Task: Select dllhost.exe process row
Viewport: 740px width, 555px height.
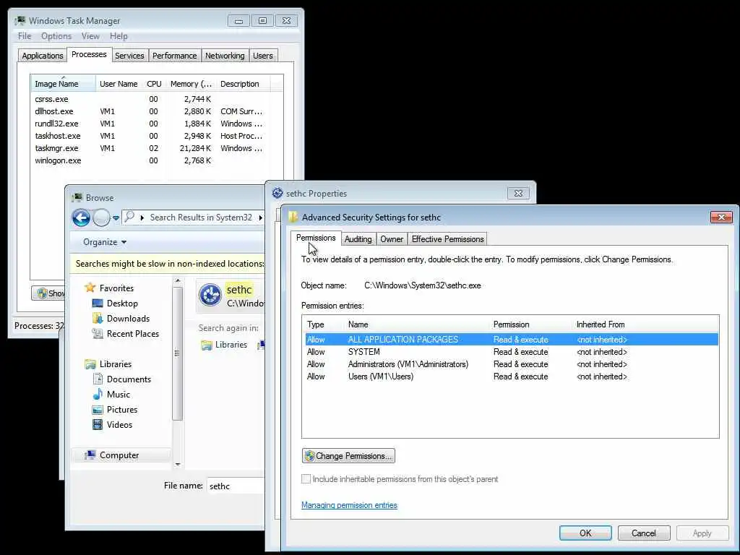Action: coord(151,111)
